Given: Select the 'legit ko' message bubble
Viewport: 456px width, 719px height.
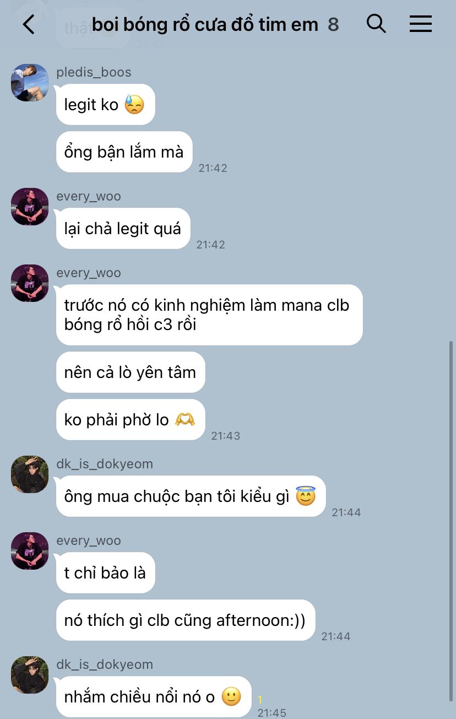Looking at the screenshot, I should pos(106,104).
